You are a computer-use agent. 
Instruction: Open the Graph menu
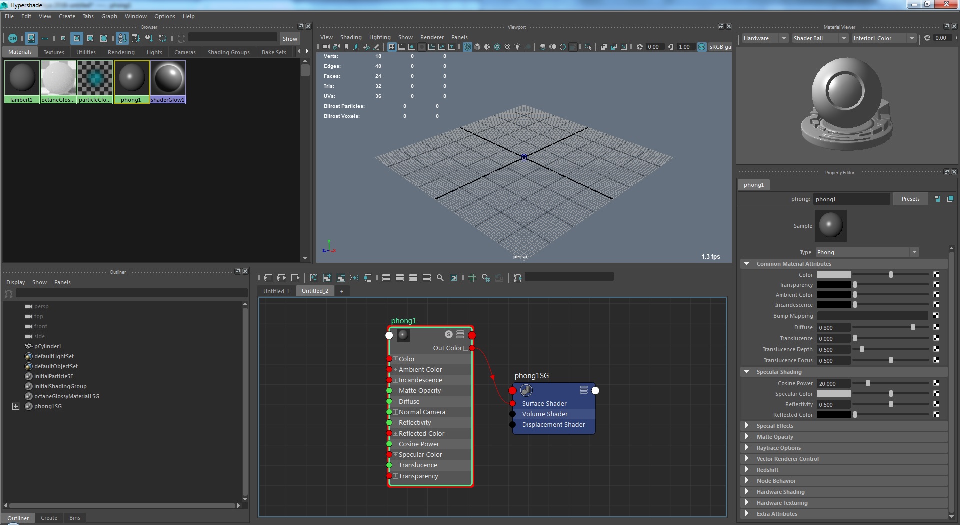[109, 16]
